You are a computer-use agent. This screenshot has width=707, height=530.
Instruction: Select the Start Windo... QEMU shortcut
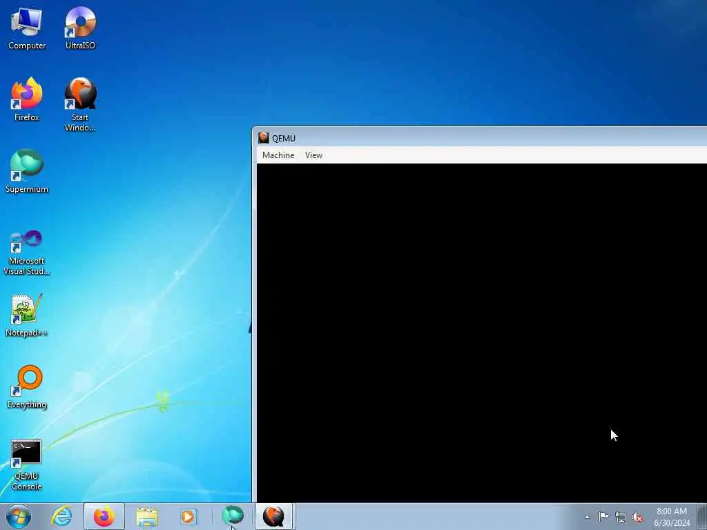point(80,105)
